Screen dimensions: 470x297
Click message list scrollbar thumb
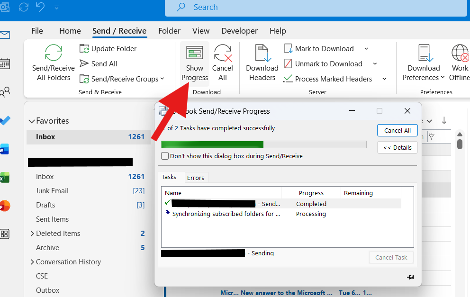click(460, 144)
